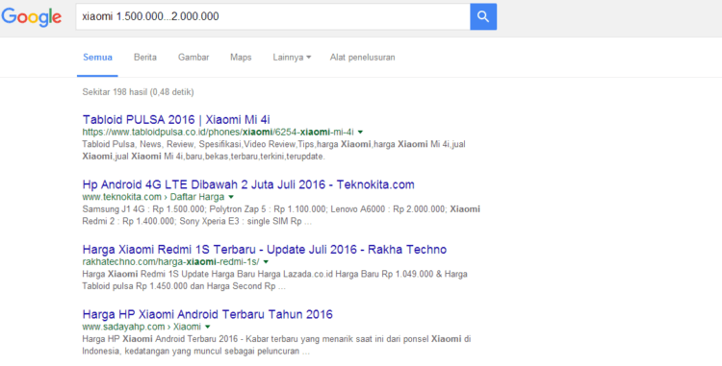
Task: Open Harga HP Xiaomi Android Terbaru result
Action: [207, 314]
